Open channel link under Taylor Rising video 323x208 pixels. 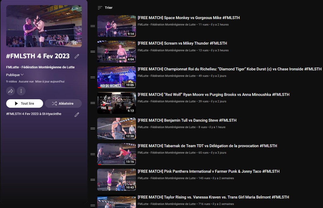[x=167, y=204]
